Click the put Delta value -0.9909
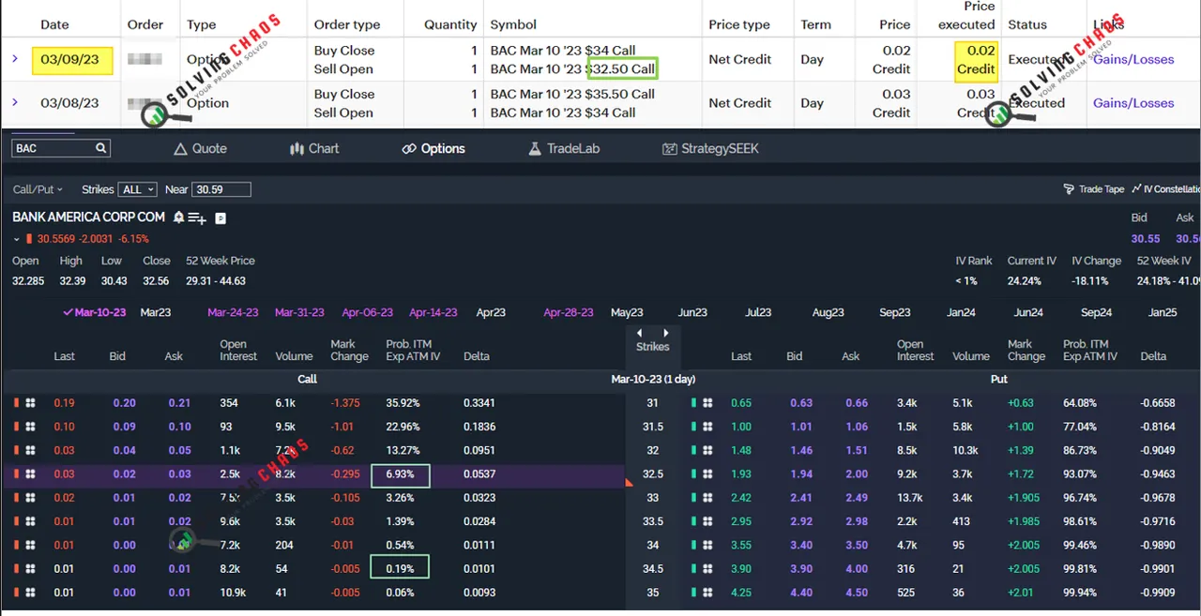Screen dimensions: 1201x616 click(x=1157, y=593)
